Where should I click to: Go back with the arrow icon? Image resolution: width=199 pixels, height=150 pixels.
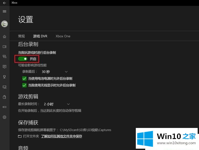pyautogui.click(x=5, y=3)
